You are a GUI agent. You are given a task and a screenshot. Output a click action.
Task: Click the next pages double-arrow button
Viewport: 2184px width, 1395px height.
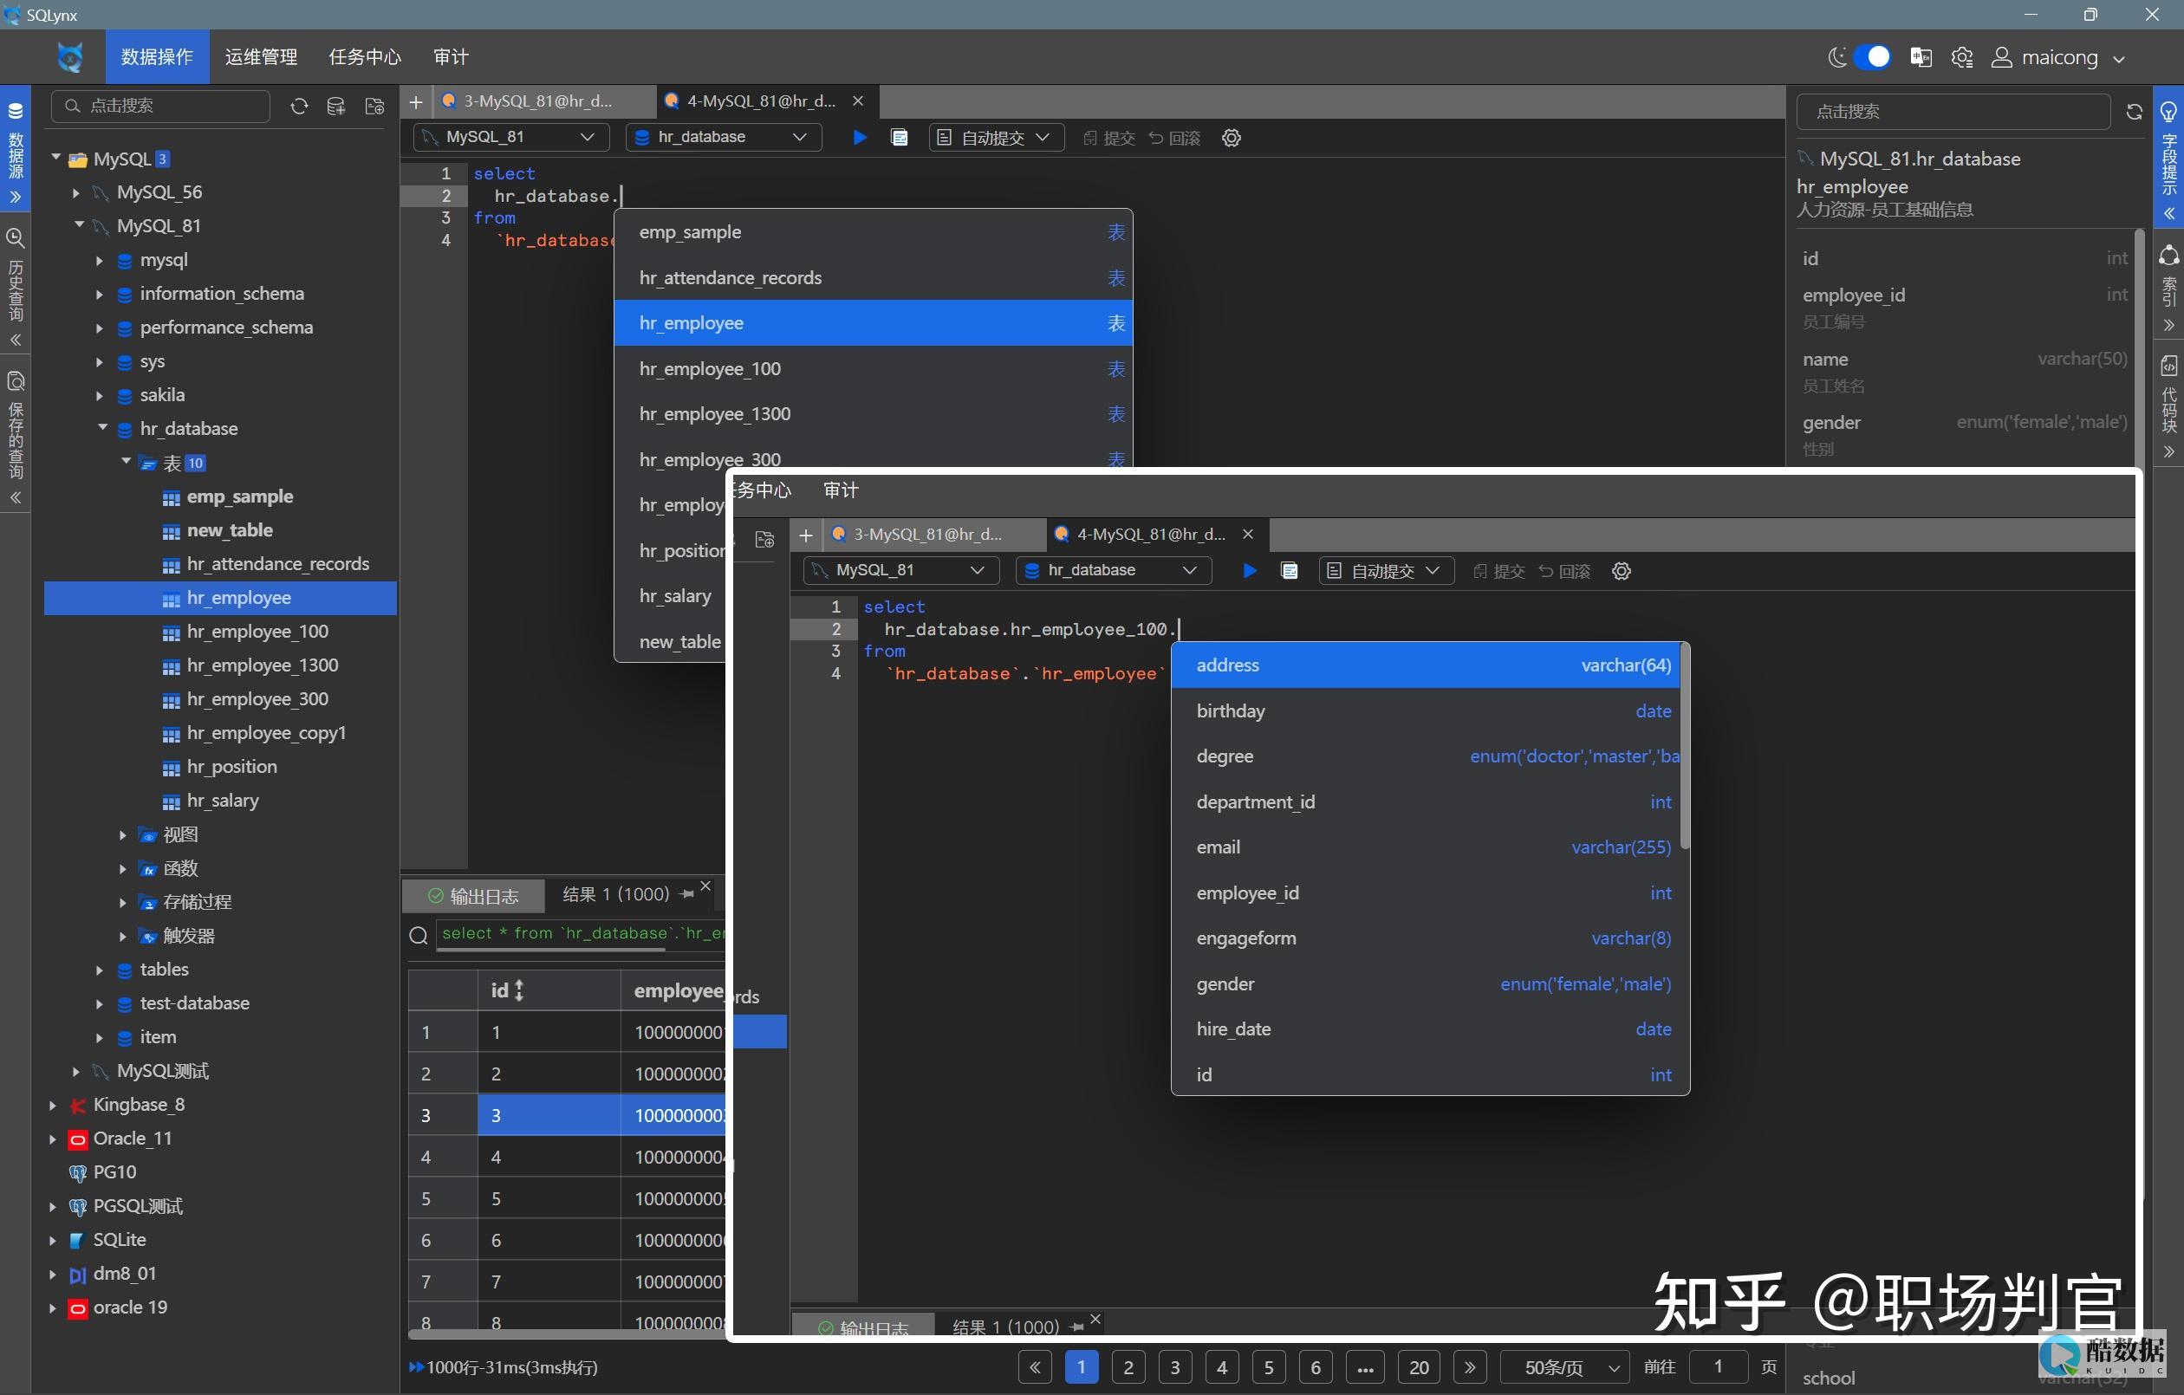pos(1469,1367)
